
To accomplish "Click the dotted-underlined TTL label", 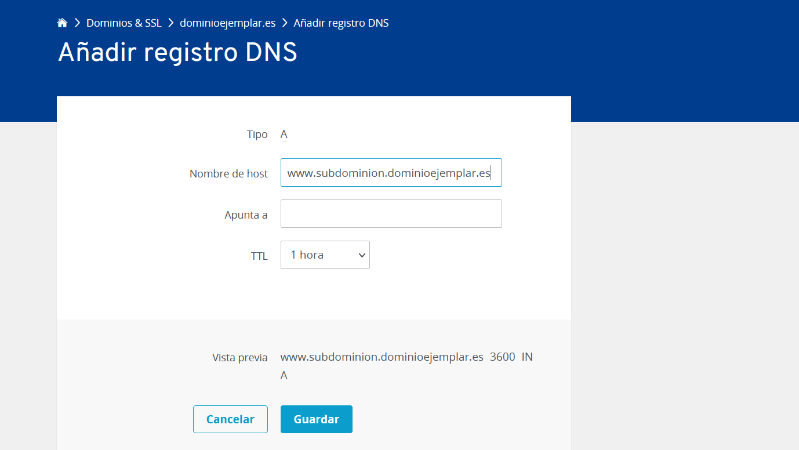I will 259,256.
